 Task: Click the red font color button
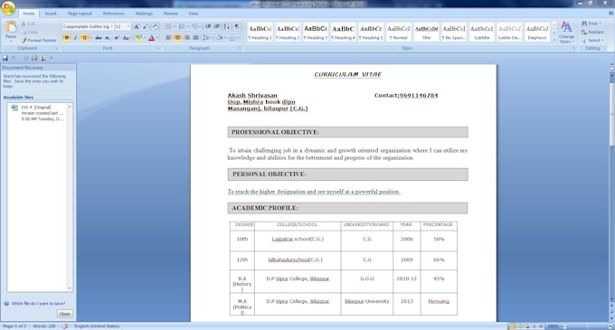click(x=151, y=38)
